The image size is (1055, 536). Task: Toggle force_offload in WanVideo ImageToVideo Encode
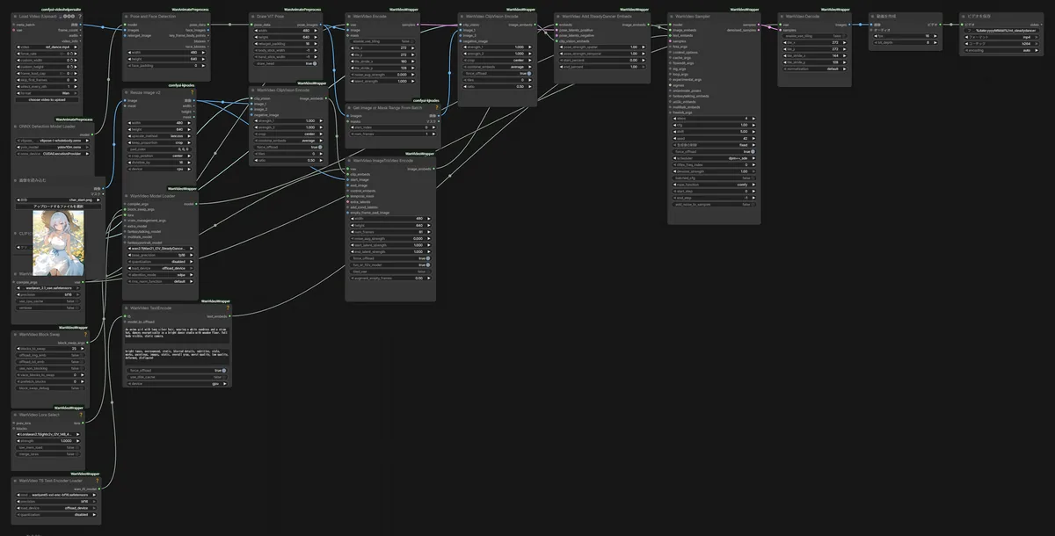click(x=390, y=258)
